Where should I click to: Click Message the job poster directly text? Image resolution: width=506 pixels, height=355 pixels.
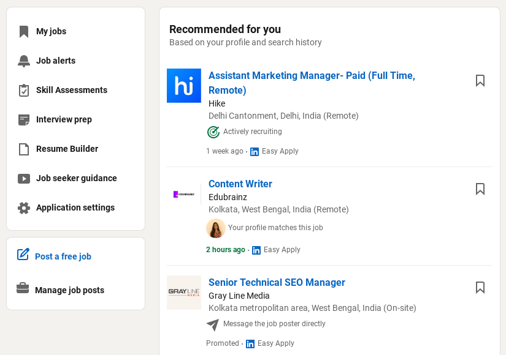[274, 324]
